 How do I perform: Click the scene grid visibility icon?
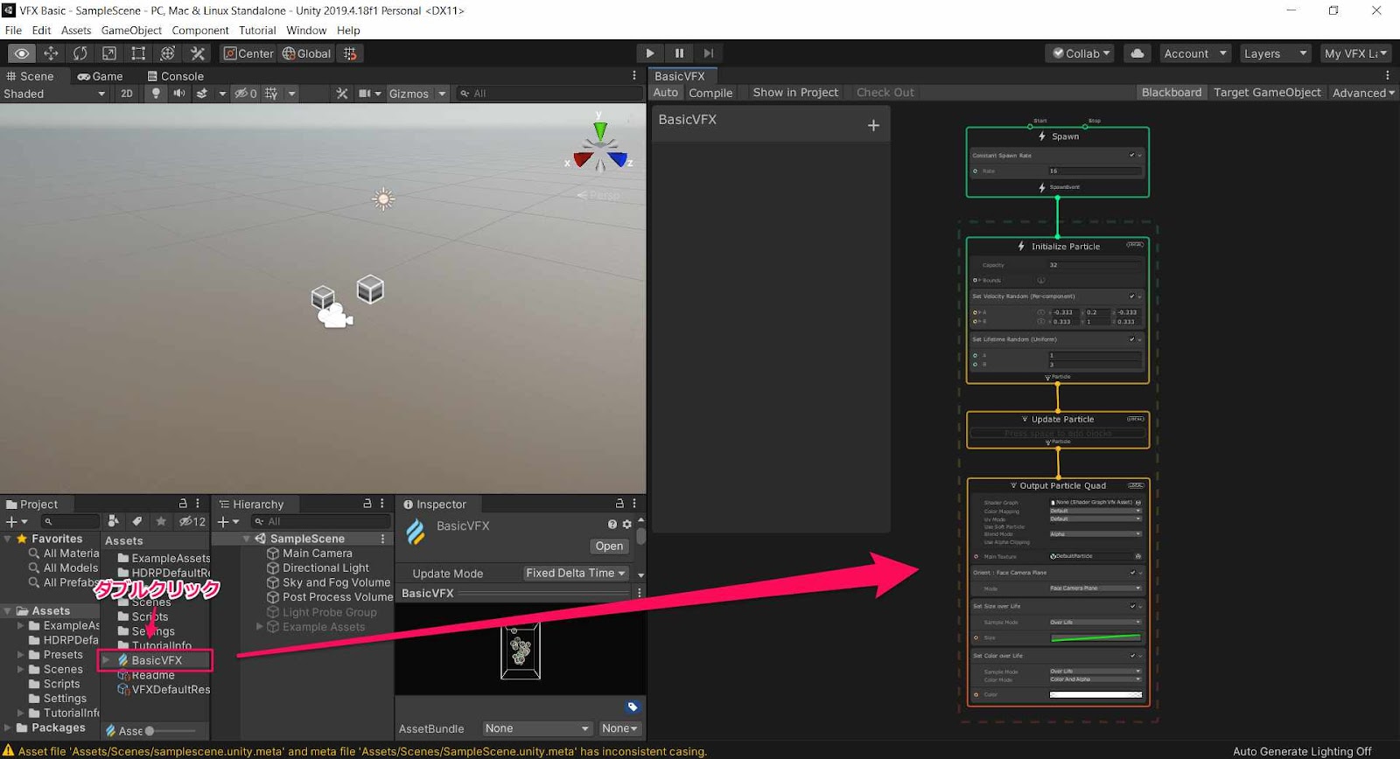(271, 94)
